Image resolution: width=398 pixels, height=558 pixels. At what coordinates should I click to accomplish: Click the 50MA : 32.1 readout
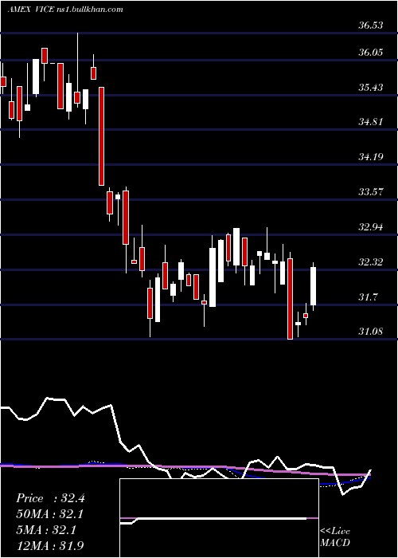coord(50,514)
